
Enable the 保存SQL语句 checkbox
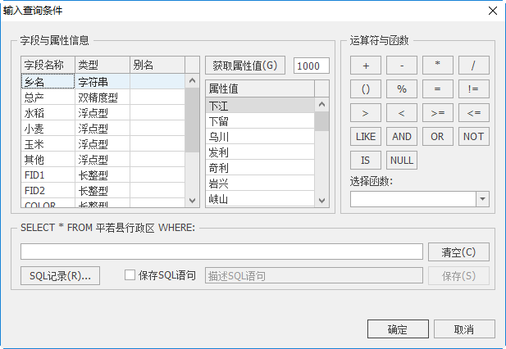click(x=130, y=276)
